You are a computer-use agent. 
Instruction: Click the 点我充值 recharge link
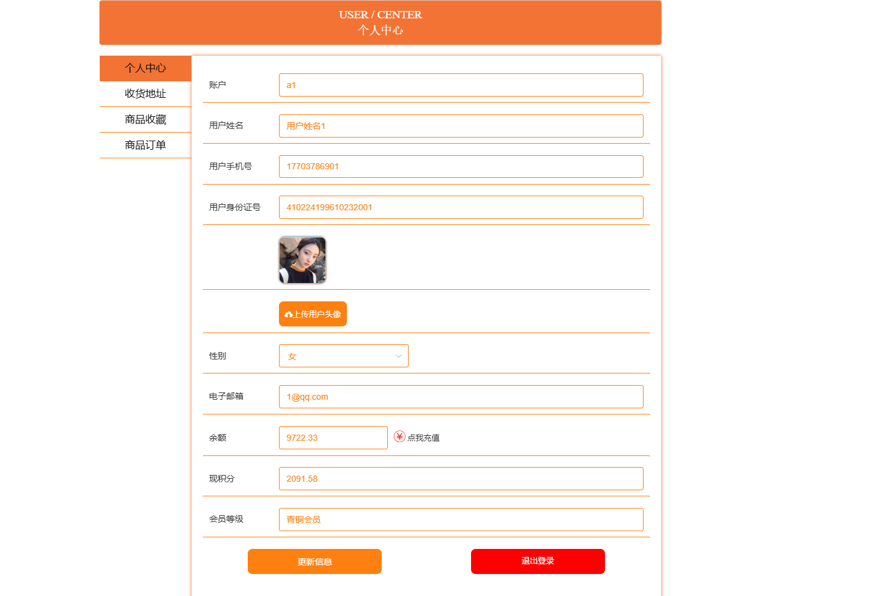tap(423, 438)
